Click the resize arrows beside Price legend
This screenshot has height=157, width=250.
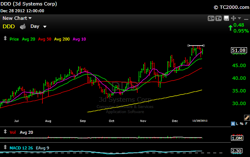point(5,38)
